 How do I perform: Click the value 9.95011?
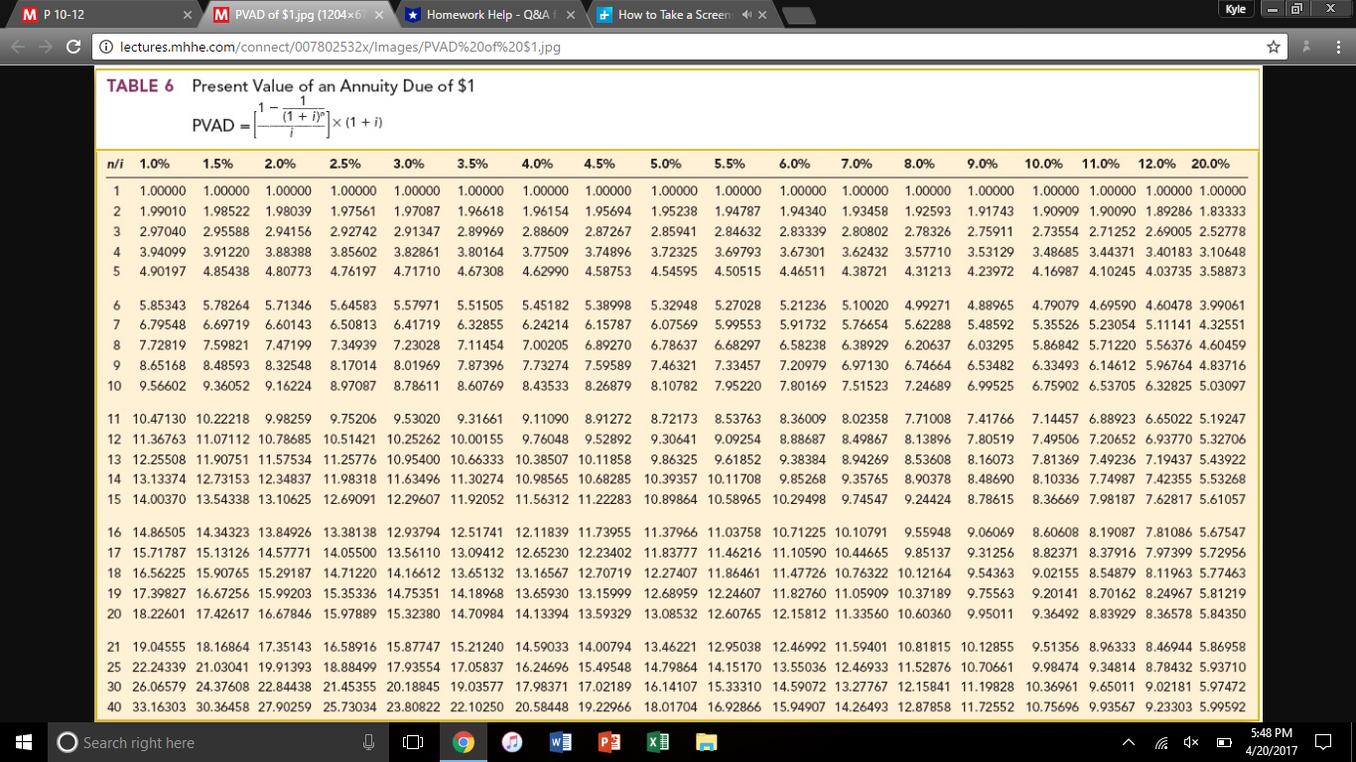(x=991, y=614)
